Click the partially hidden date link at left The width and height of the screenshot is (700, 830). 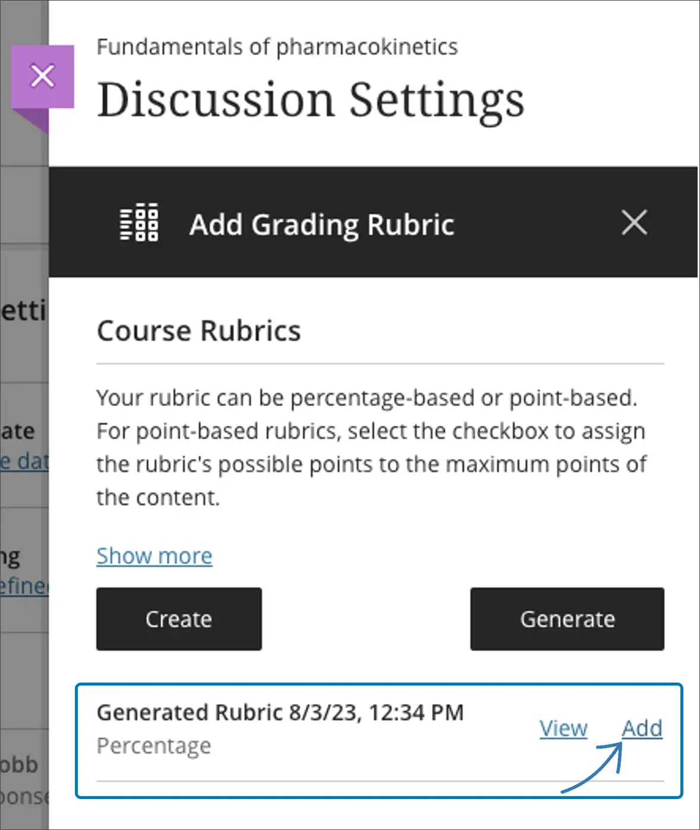pos(24,461)
